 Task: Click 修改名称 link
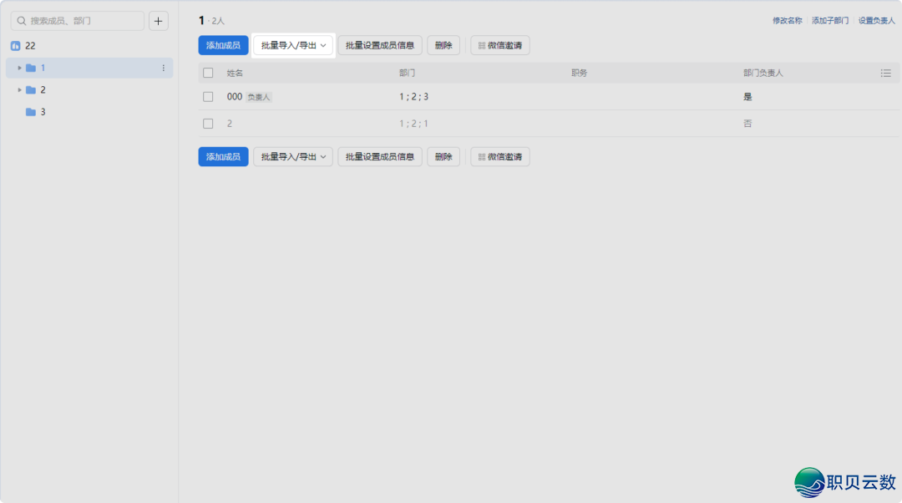[x=787, y=21]
